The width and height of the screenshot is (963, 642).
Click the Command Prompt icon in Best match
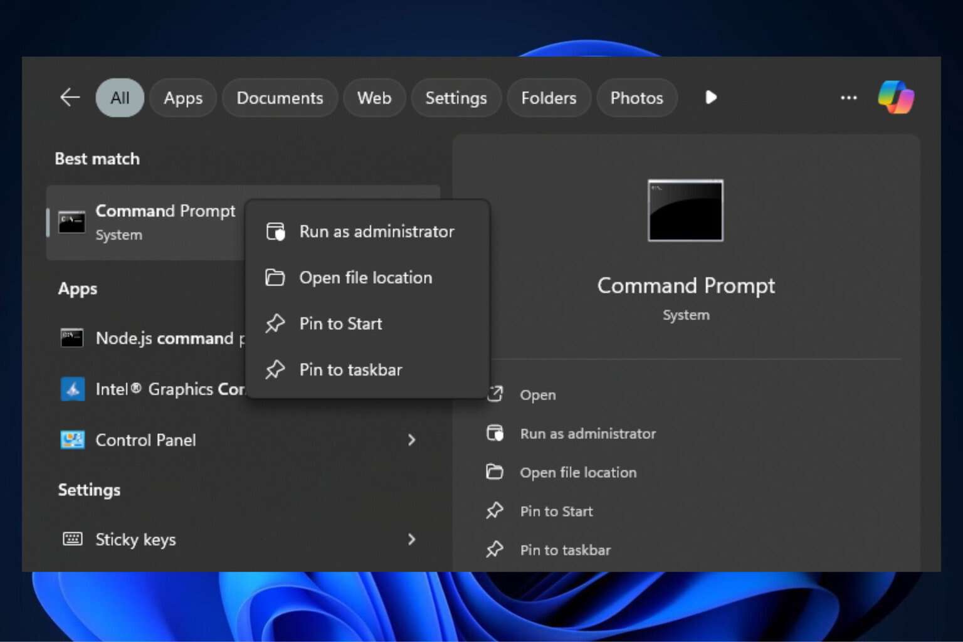point(71,222)
